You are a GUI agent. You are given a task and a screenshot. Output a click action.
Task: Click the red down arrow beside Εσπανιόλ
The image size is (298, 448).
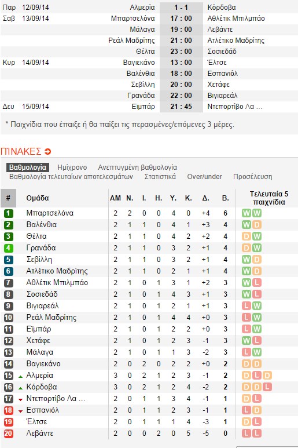(x=20, y=411)
